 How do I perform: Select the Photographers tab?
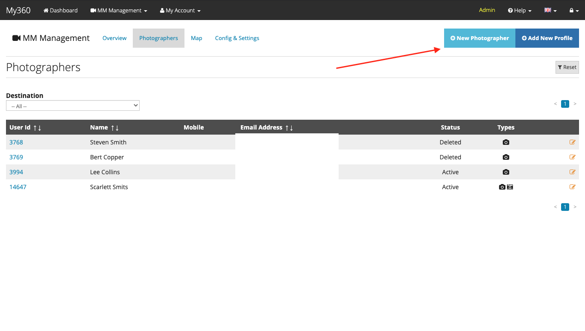coord(158,38)
